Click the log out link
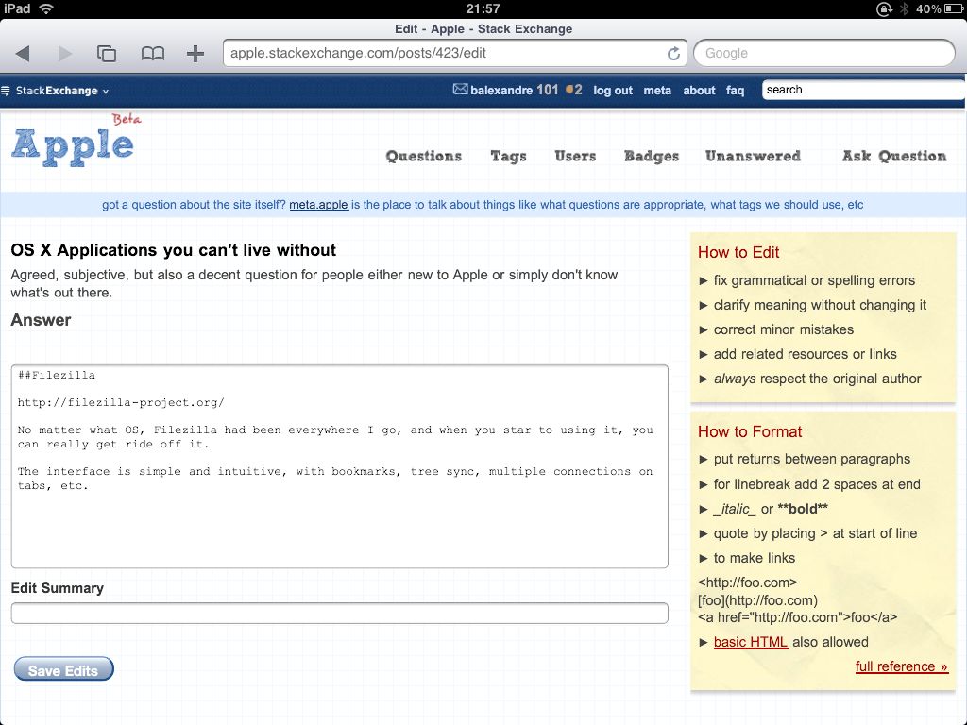Screen dimensions: 967x725 click(x=612, y=91)
